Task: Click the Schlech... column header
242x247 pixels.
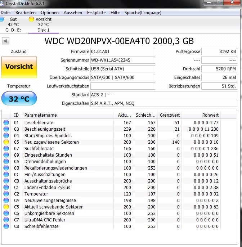Action: pyautogui.click(x=145, y=115)
